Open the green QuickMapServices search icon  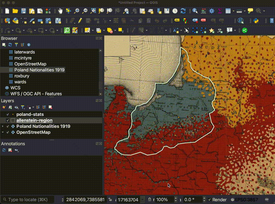tap(67, 30)
